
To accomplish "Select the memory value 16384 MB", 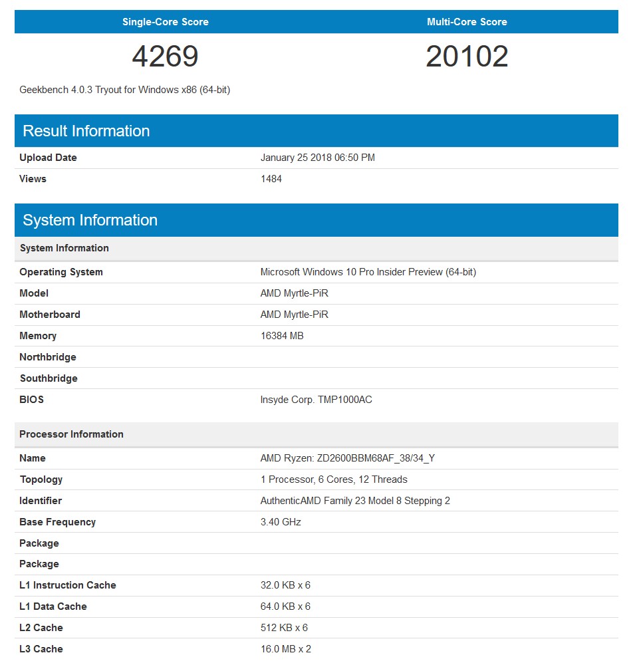I will coord(282,336).
